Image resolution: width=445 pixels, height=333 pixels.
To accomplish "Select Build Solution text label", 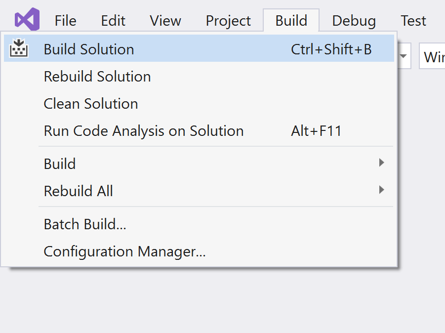I will tap(89, 49).
